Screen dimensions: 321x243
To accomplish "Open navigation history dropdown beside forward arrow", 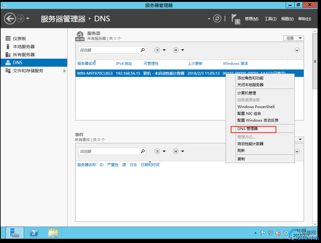I will [x=28, y=19].
